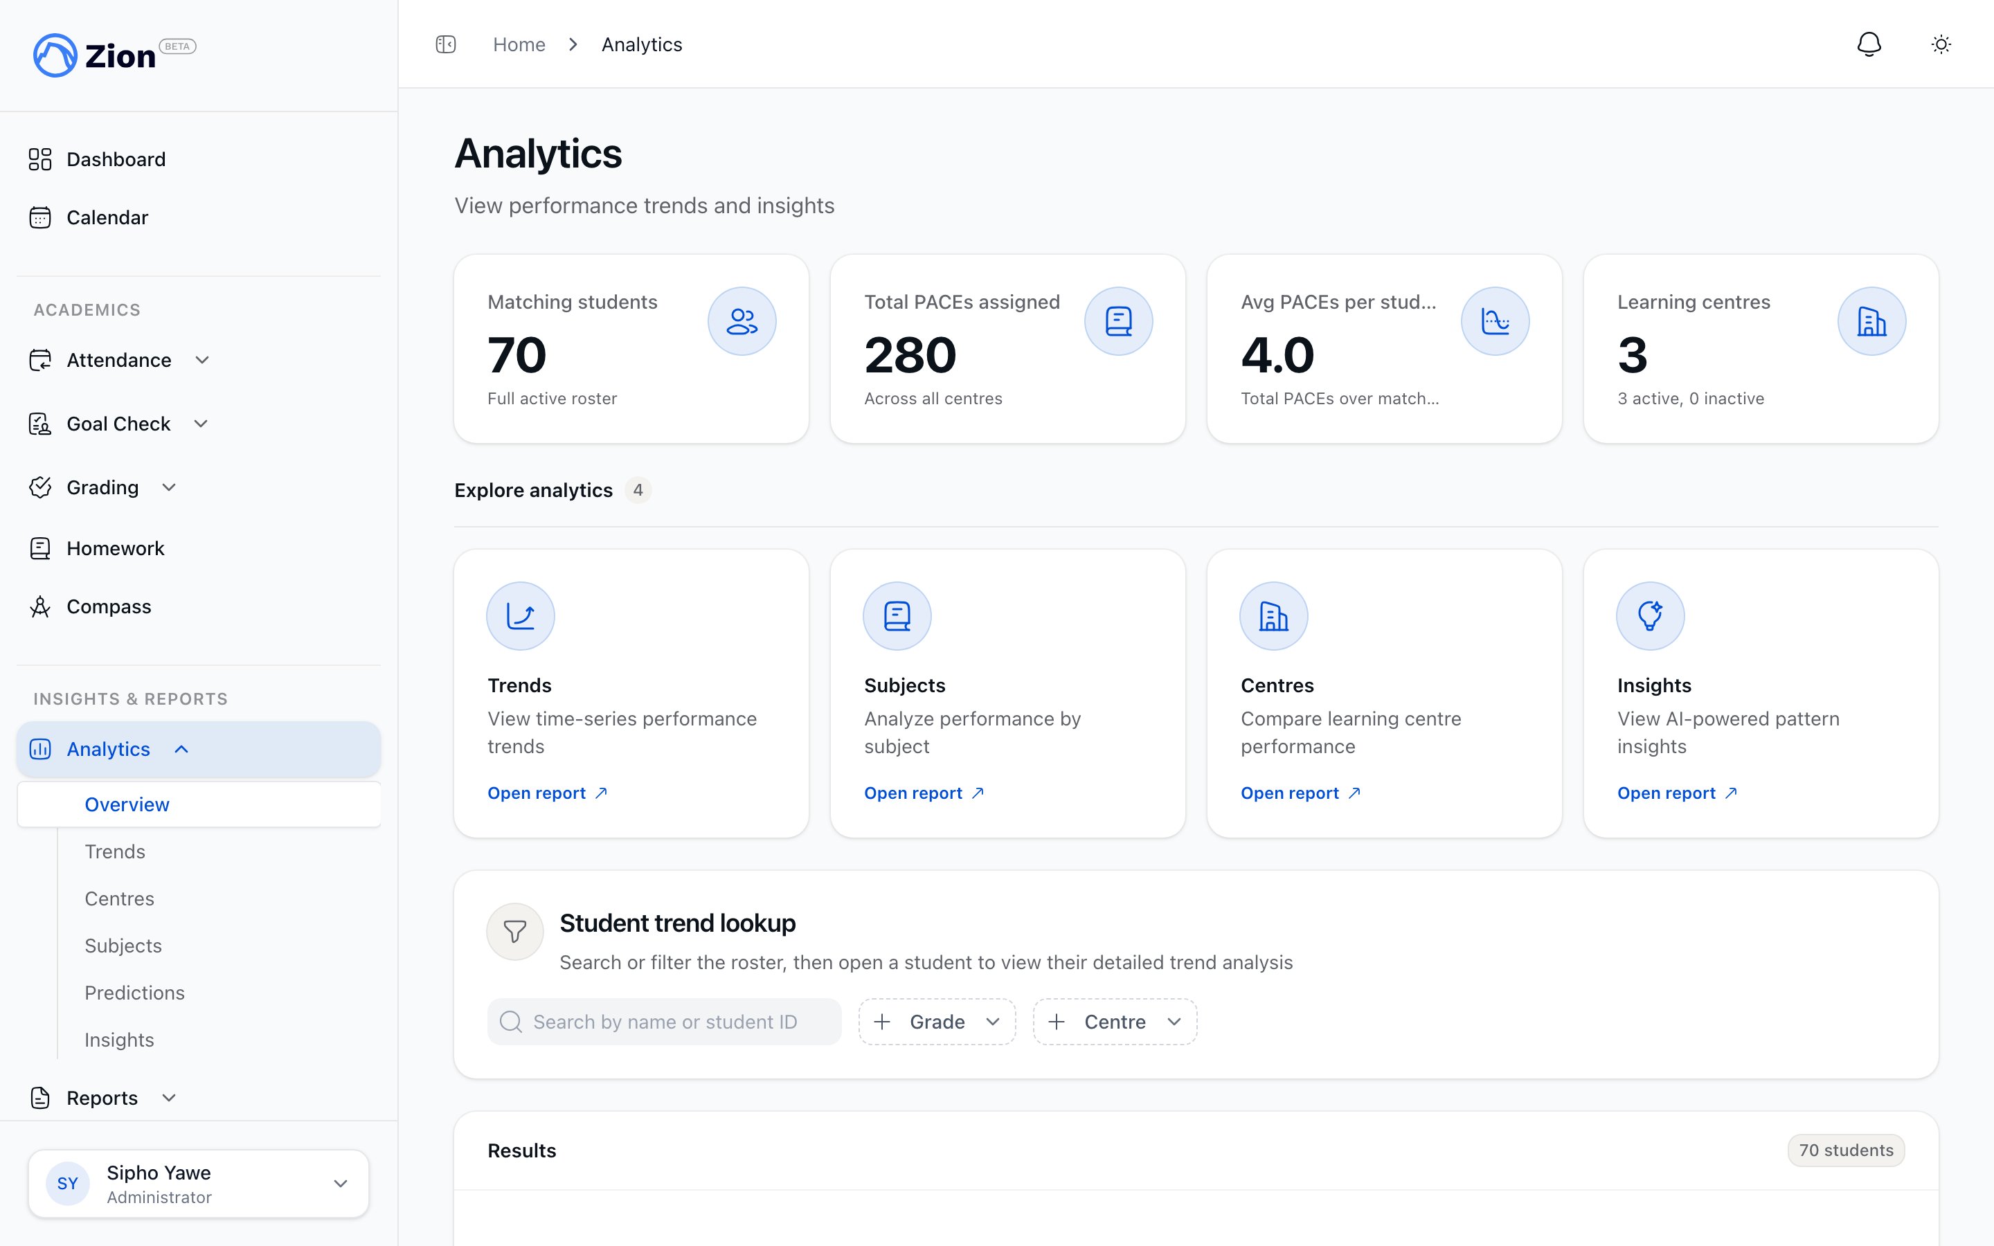Select Centres in Analytics submenu
This screenshot has height=1246, width=1994.
point(120,899)
